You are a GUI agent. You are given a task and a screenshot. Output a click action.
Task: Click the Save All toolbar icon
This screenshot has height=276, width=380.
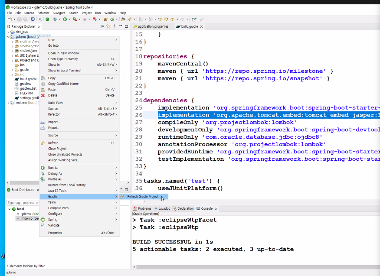(x=26, y=19)
